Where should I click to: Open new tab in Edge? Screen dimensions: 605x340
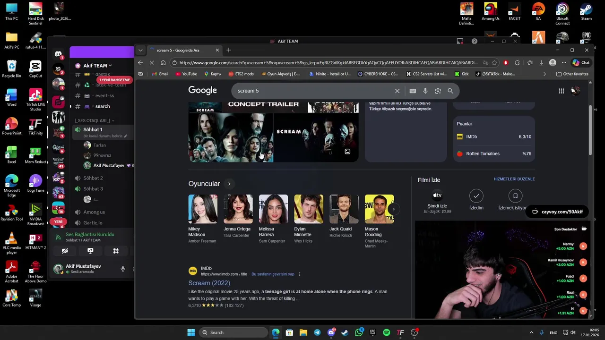coord(229,50)
